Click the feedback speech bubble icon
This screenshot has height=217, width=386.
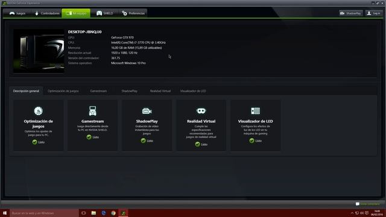358,204
